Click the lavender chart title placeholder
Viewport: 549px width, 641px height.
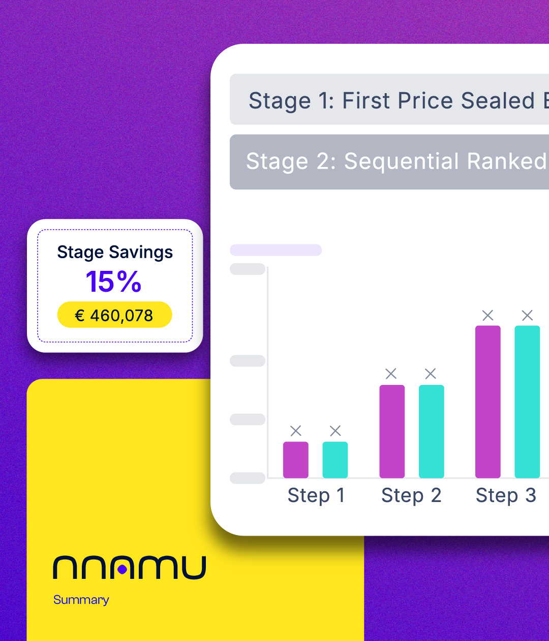tap(276, 250)
